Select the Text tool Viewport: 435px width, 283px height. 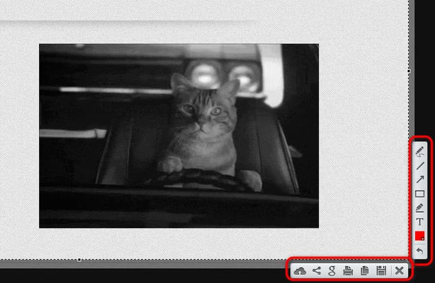(419, 222)
